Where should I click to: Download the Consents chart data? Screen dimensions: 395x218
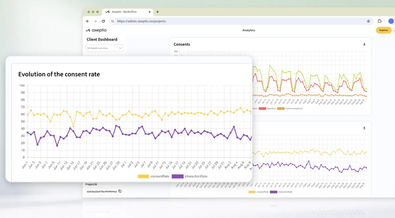[x=364, y=44]
